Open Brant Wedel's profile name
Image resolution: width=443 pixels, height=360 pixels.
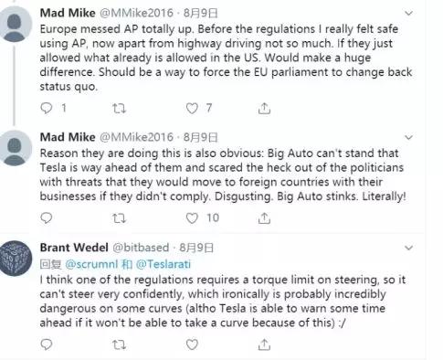tap(74, 248)
